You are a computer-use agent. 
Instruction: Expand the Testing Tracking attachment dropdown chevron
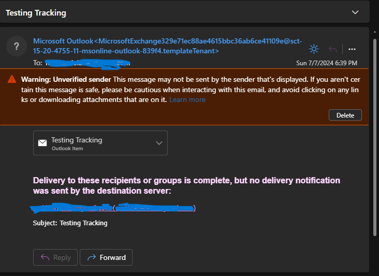click(x=159, y=143)
